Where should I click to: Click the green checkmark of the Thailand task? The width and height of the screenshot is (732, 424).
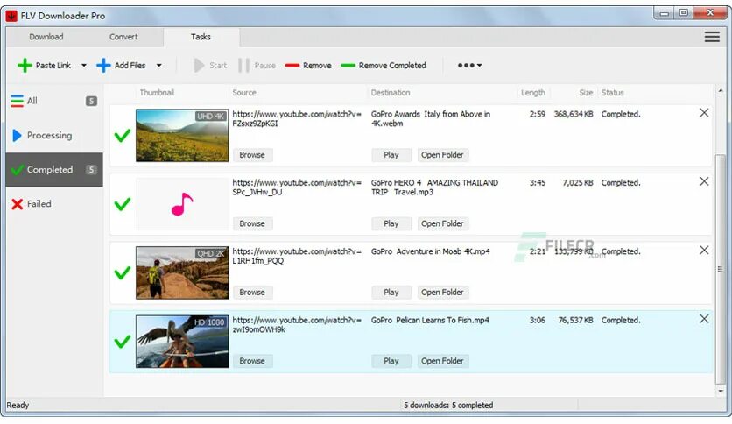coord(123,204)
